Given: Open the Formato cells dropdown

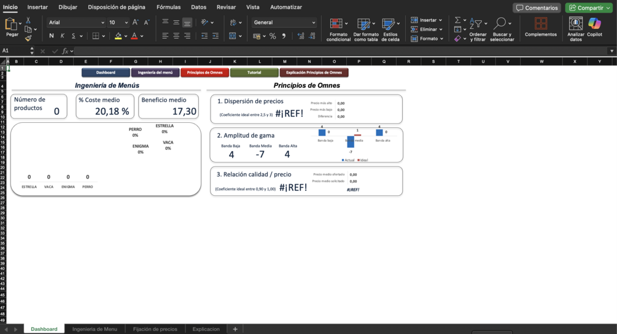Looking at the screenshot, I should pos(427,39).
